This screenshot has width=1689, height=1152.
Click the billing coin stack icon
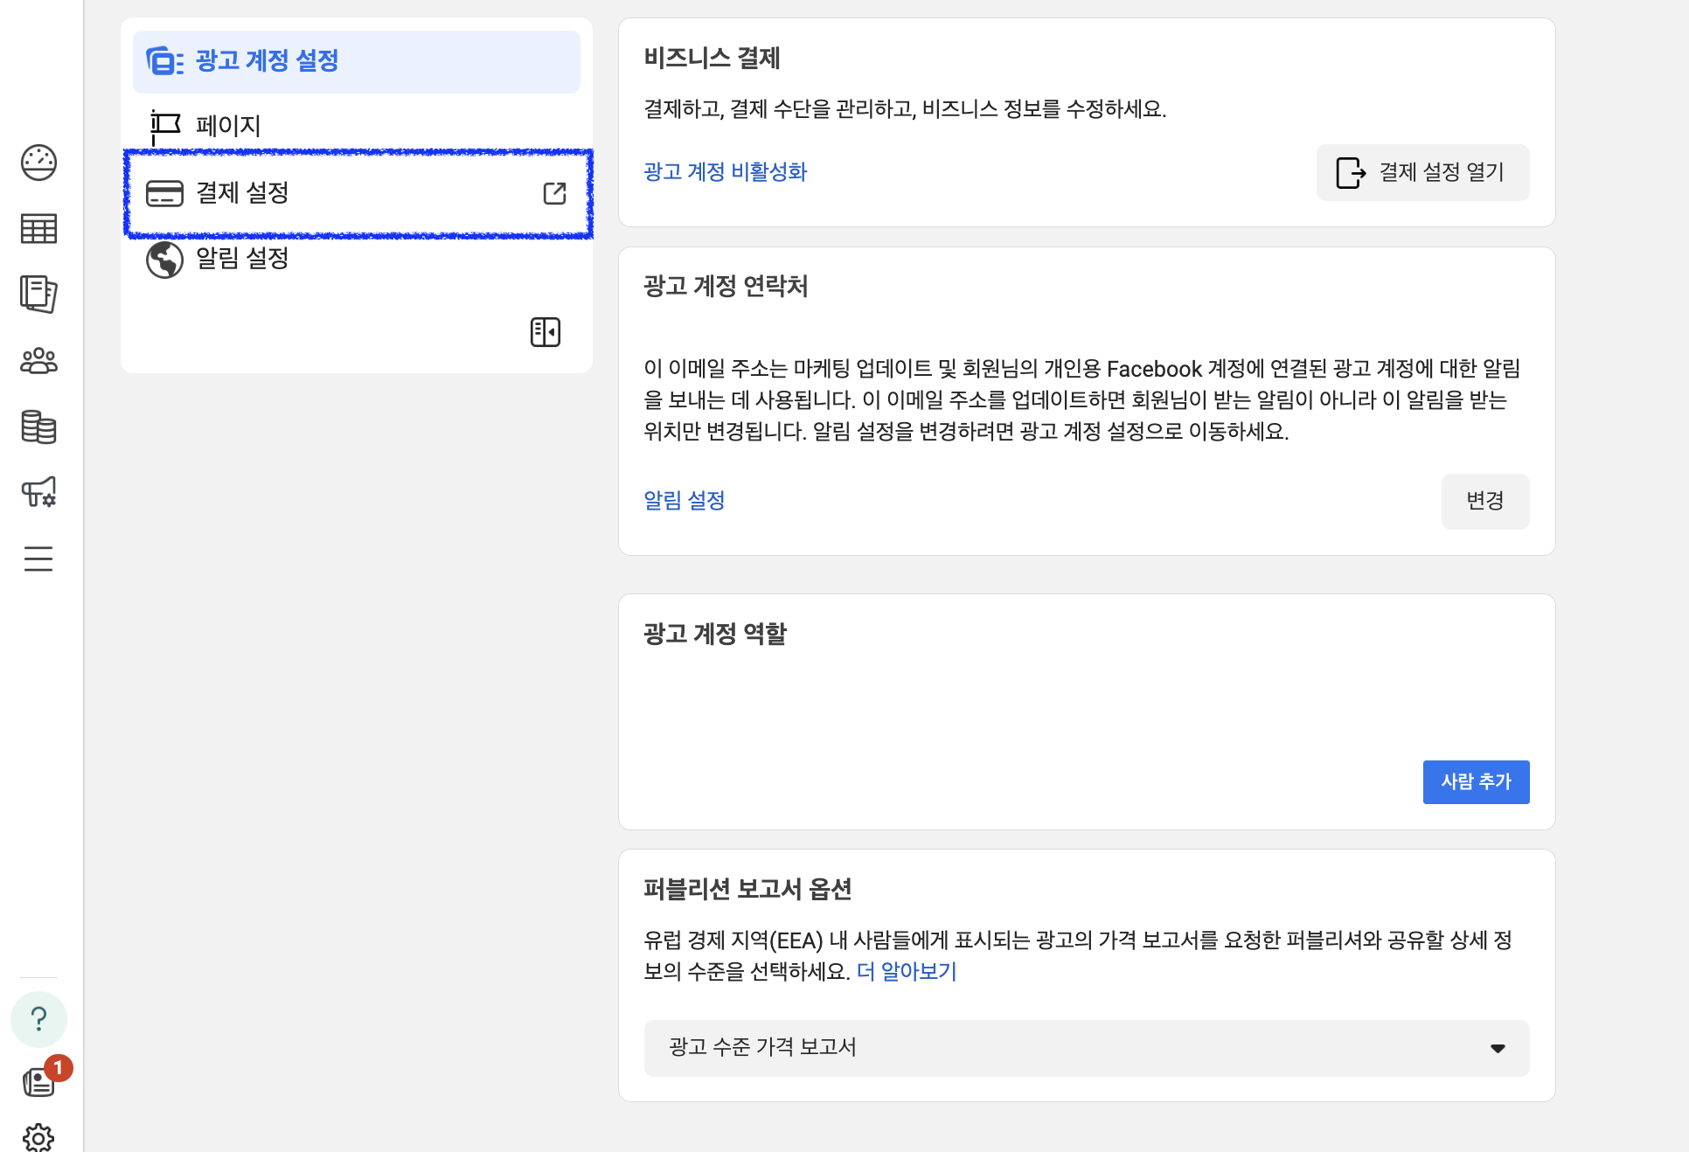[38, 427]
